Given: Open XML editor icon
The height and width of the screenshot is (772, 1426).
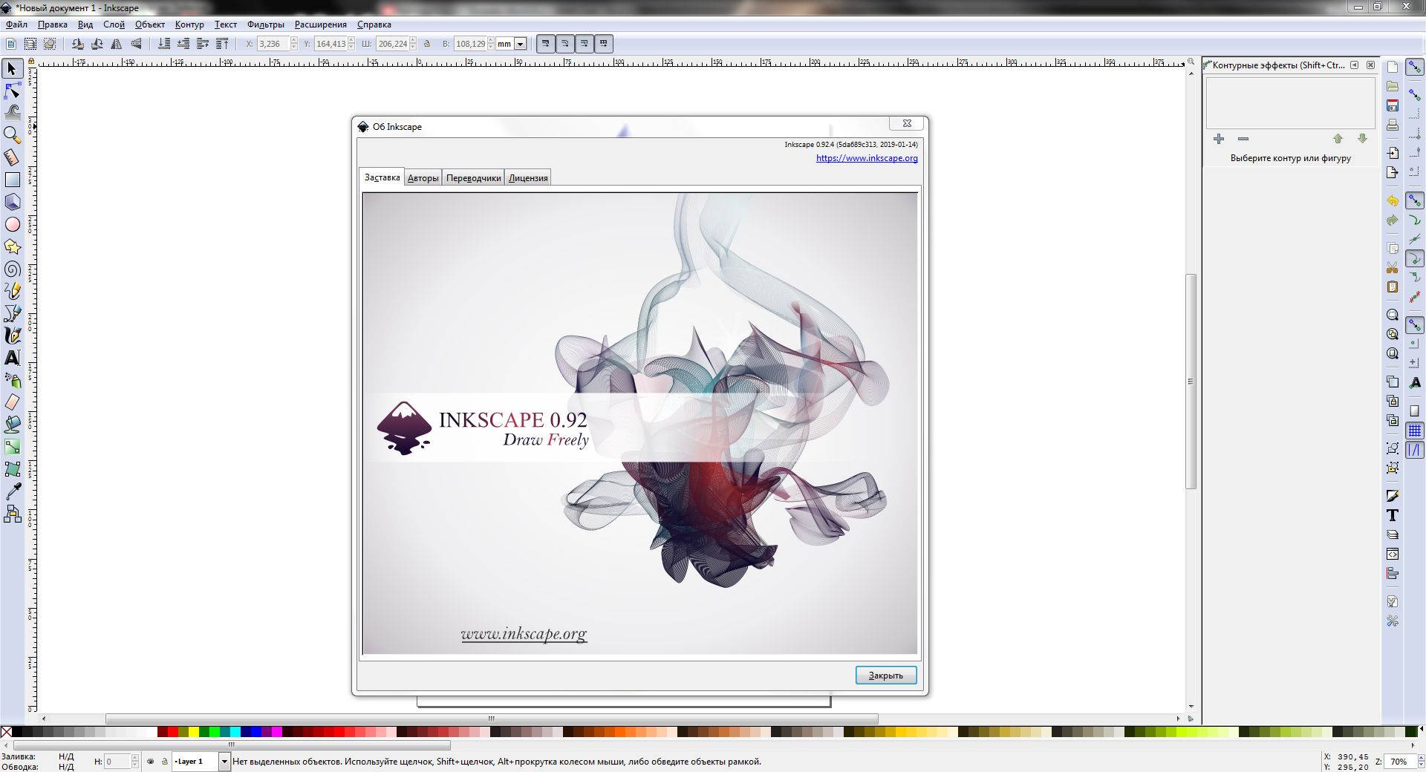Looking at the screenshot, I should [1393, 554].
